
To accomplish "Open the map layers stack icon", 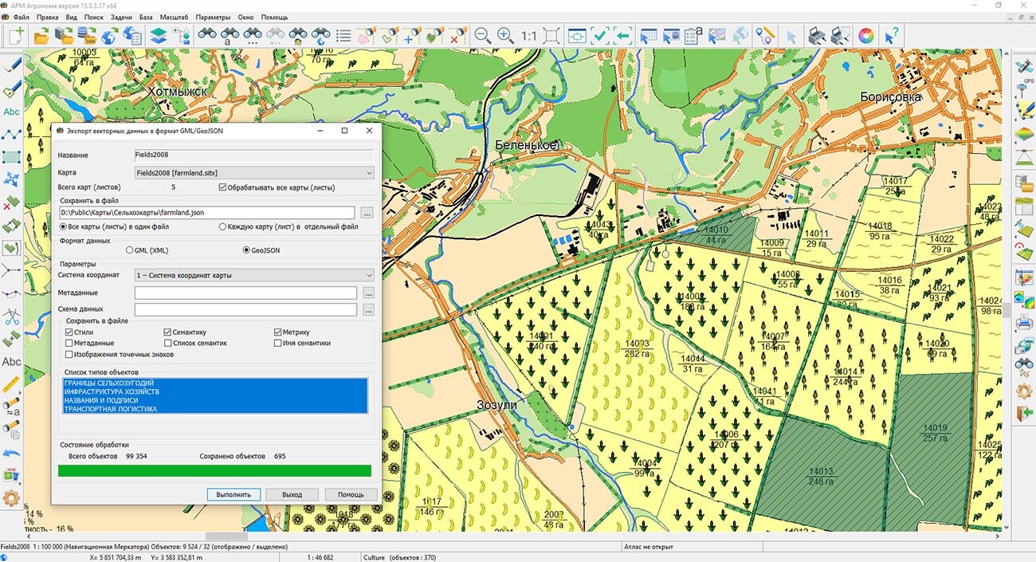I will coord(158,36).
